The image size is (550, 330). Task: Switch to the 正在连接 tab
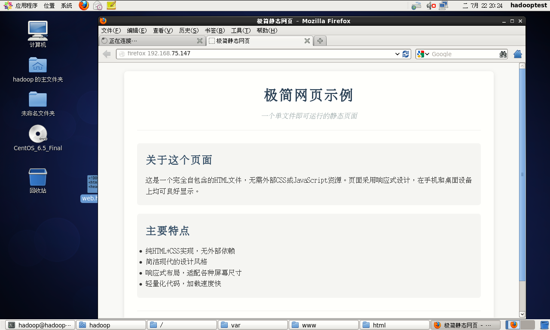152,41
